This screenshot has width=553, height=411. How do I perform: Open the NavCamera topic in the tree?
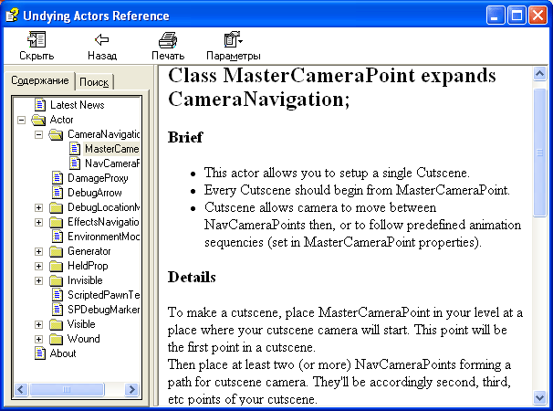click(x=112, y=163)
